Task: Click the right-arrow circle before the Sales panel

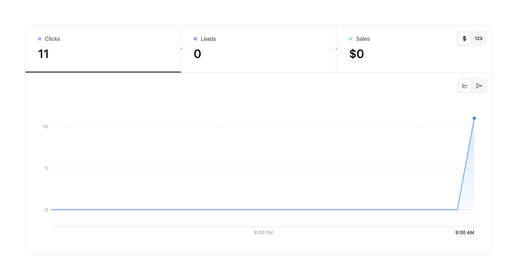Action: coord(336,49)
